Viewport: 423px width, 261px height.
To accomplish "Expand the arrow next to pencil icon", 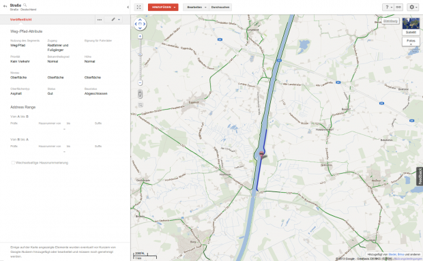I will (x=119, y=20).
